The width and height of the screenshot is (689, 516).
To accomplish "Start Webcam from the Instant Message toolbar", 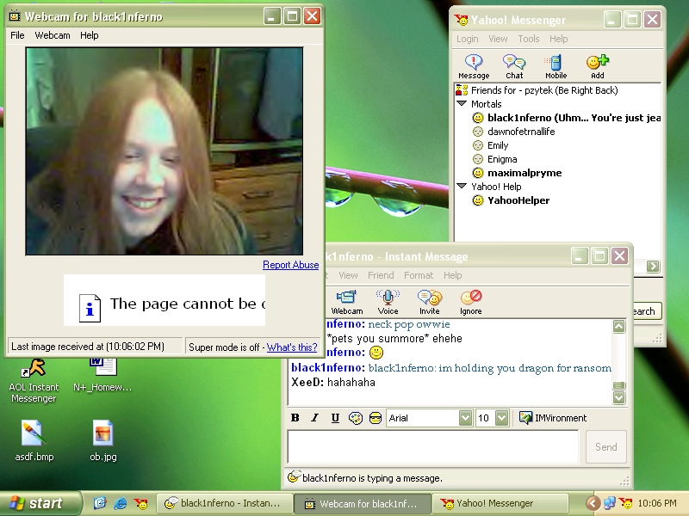I will click(x=347, y=303).
